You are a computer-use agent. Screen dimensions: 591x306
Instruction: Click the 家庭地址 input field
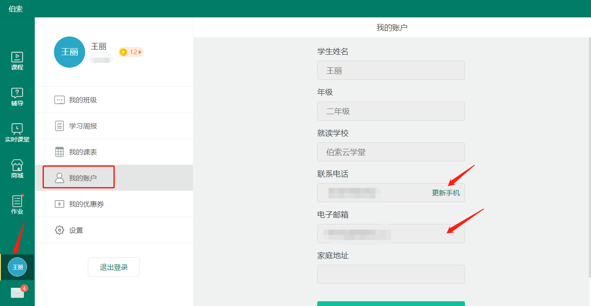pyautogui.click(x=390, y=274)
